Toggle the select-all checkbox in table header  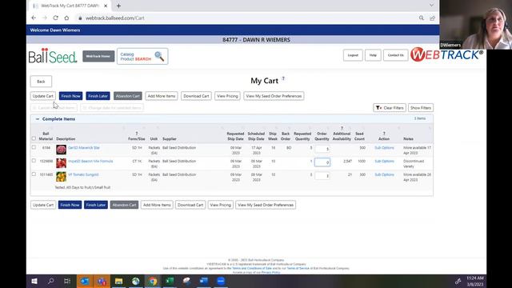point(34,138)
